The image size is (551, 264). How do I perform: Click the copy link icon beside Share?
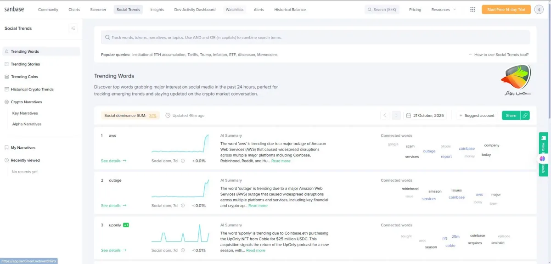click(x=525, y=116)
